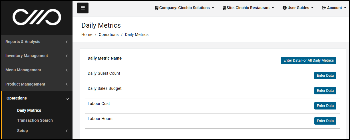Viewport: 350px width, 140px height.
Task: Click the Operations breadcrumb link
Action: [x=108, y=35]
